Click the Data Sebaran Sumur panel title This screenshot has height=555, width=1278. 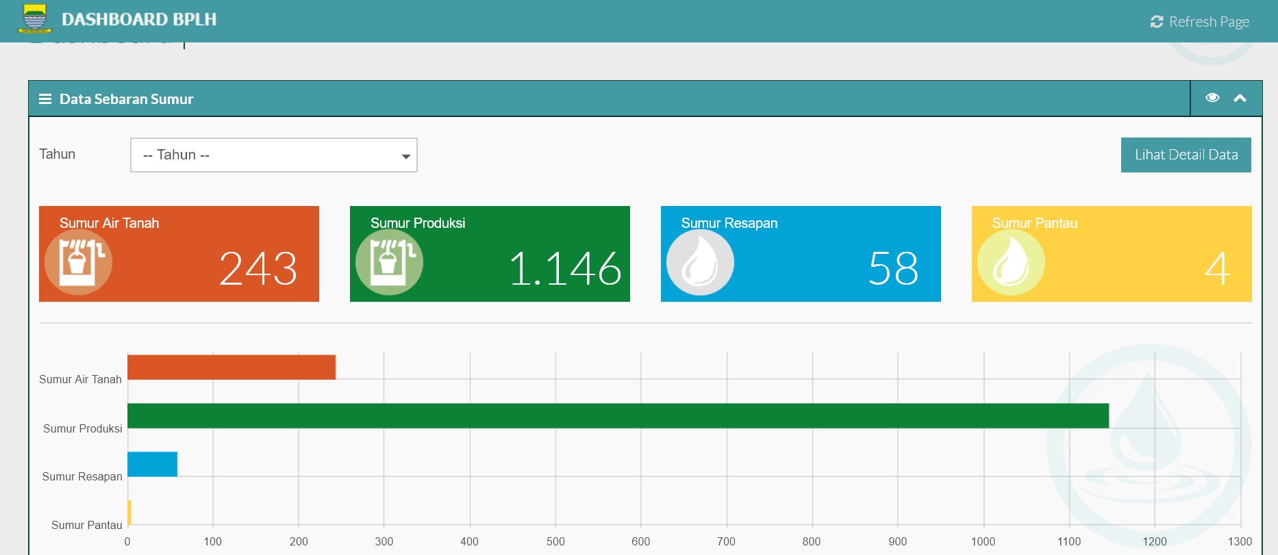pyautogui.click(x=126, y=99)
